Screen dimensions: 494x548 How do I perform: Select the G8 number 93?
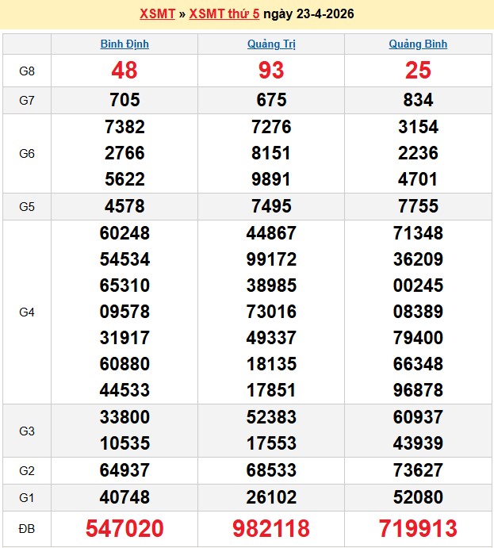(271, 71)
